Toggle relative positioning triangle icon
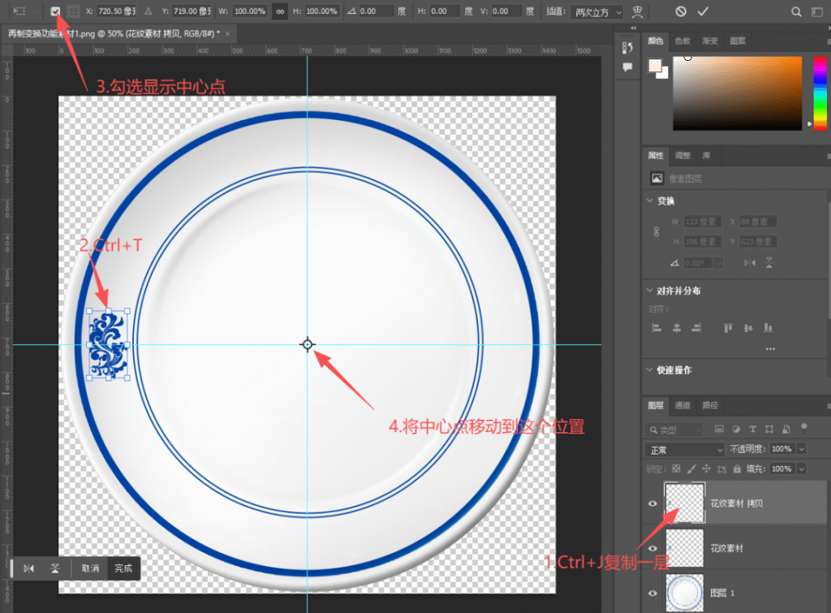This screenshot has width=831, height=613. tap(149, 11)
